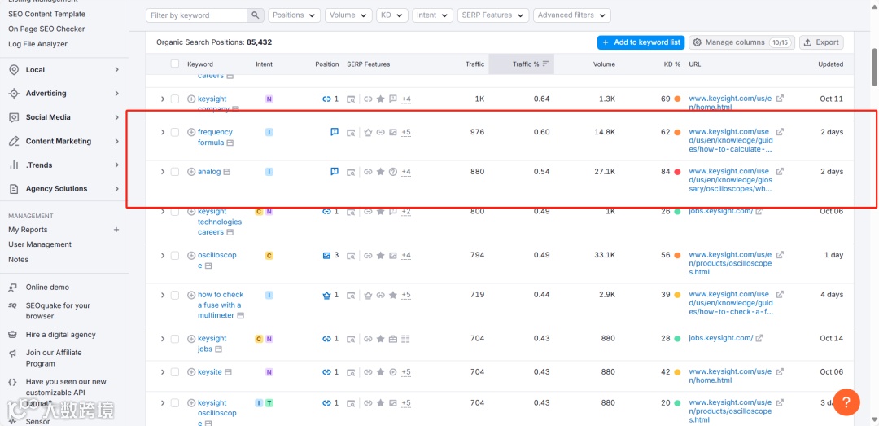Screen dimensions: 879x426
Task: Open Hire a digital agency item
Action: click(60, 335)
